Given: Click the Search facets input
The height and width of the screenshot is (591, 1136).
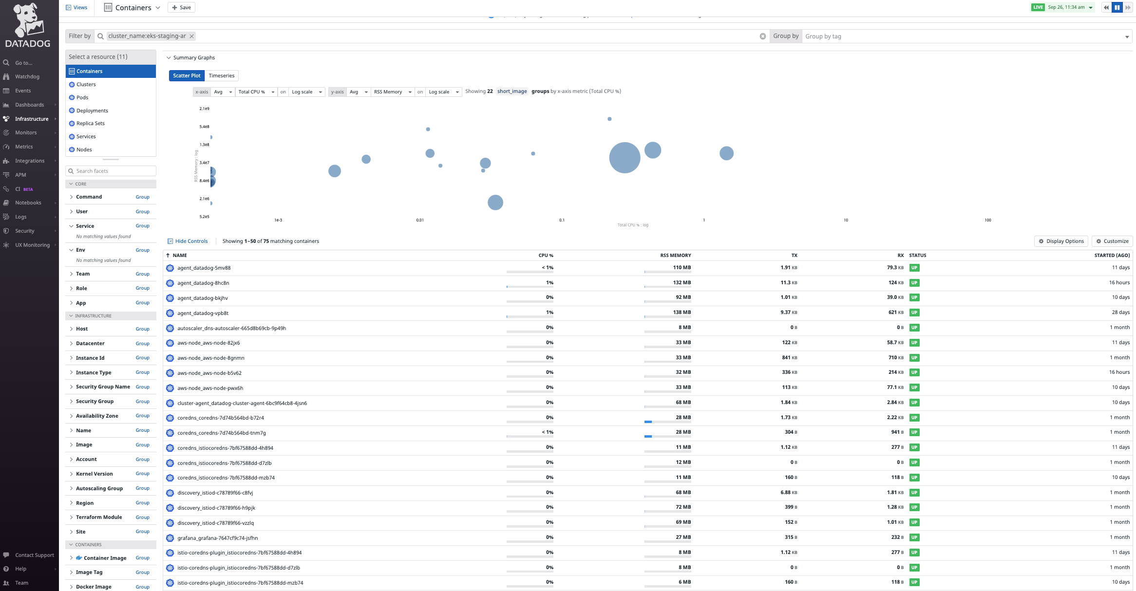Looking at the screenshot, I should point(111,171).
